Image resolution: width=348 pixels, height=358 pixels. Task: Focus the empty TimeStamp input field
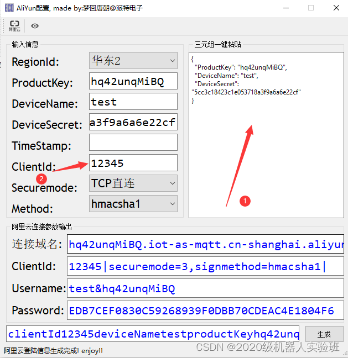(x=133, y=142)
